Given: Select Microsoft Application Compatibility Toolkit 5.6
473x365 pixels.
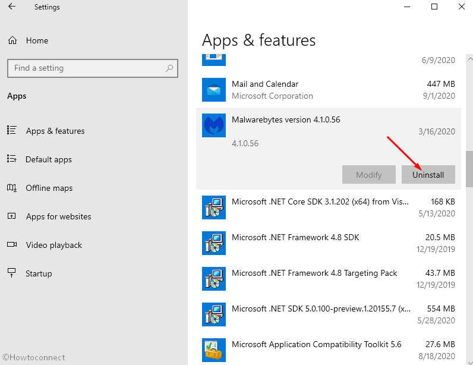Looking at the screenshot, I should tap(329, 350).
